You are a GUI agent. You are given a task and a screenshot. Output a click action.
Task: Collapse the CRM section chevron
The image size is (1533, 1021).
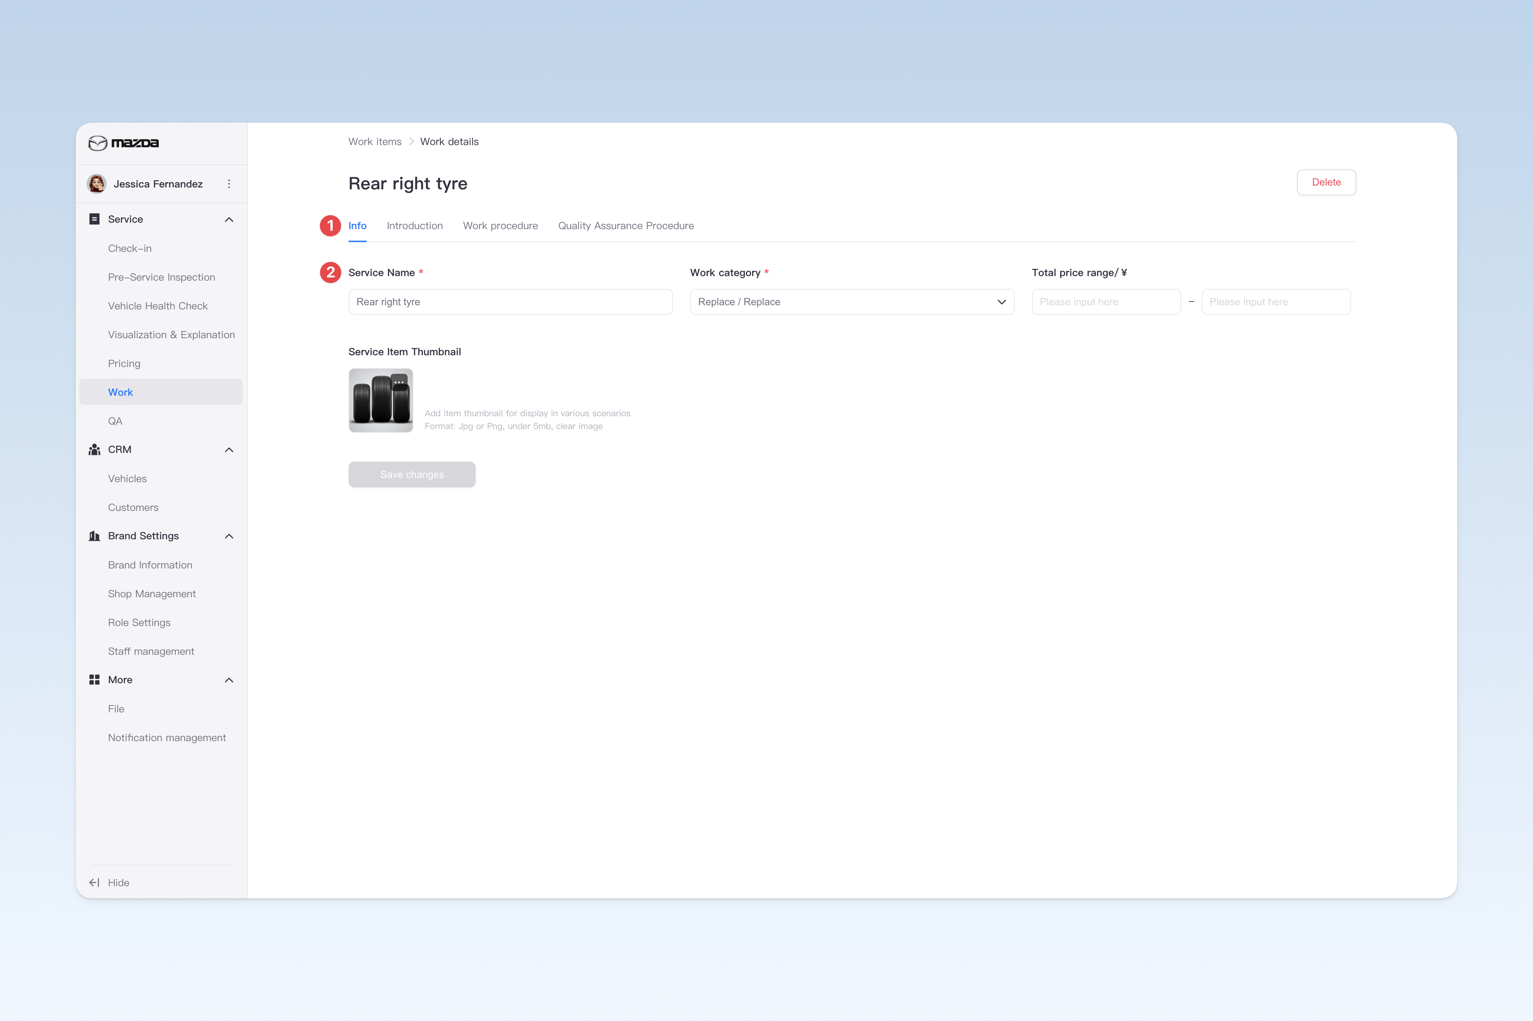coord(229,450)
